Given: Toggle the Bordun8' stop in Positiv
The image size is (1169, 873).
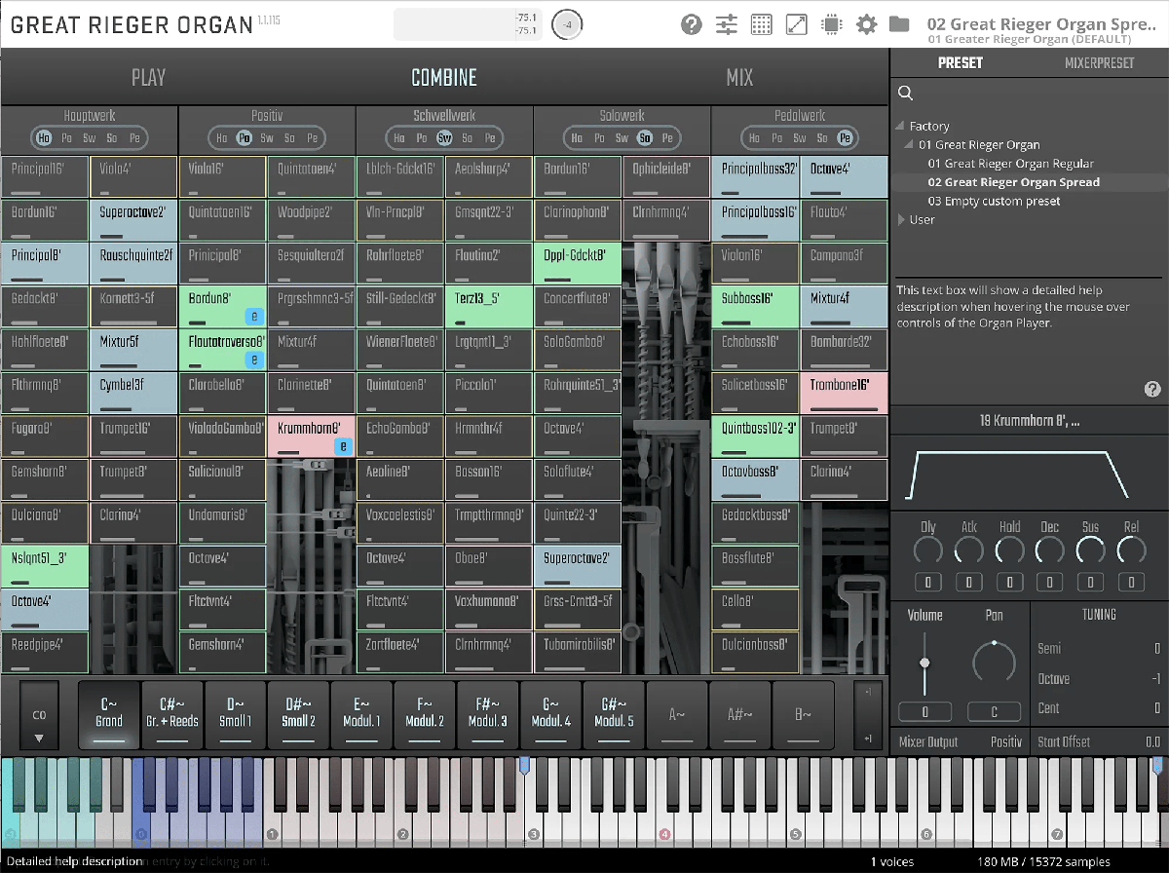Looking at the screenshot, I should [x=222, y=307].
